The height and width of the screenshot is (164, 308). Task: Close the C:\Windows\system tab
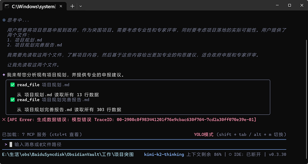[x=61, y=6]
